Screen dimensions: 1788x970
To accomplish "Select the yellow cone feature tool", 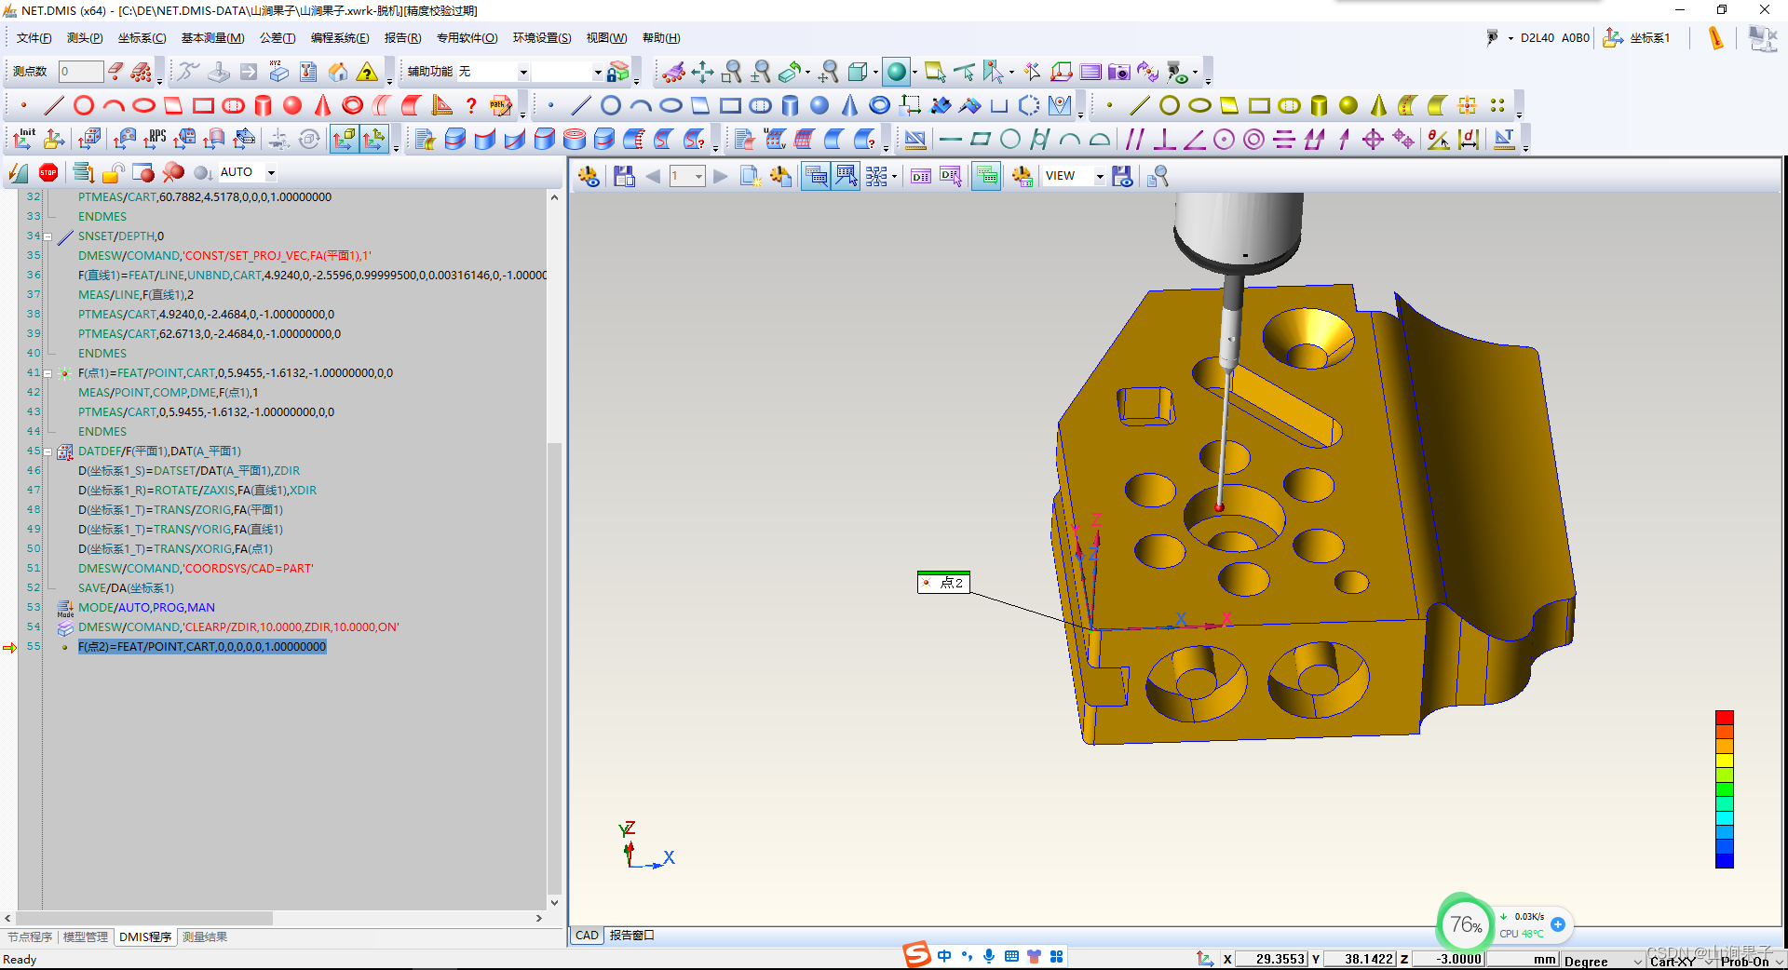I will pos(1378,105).
